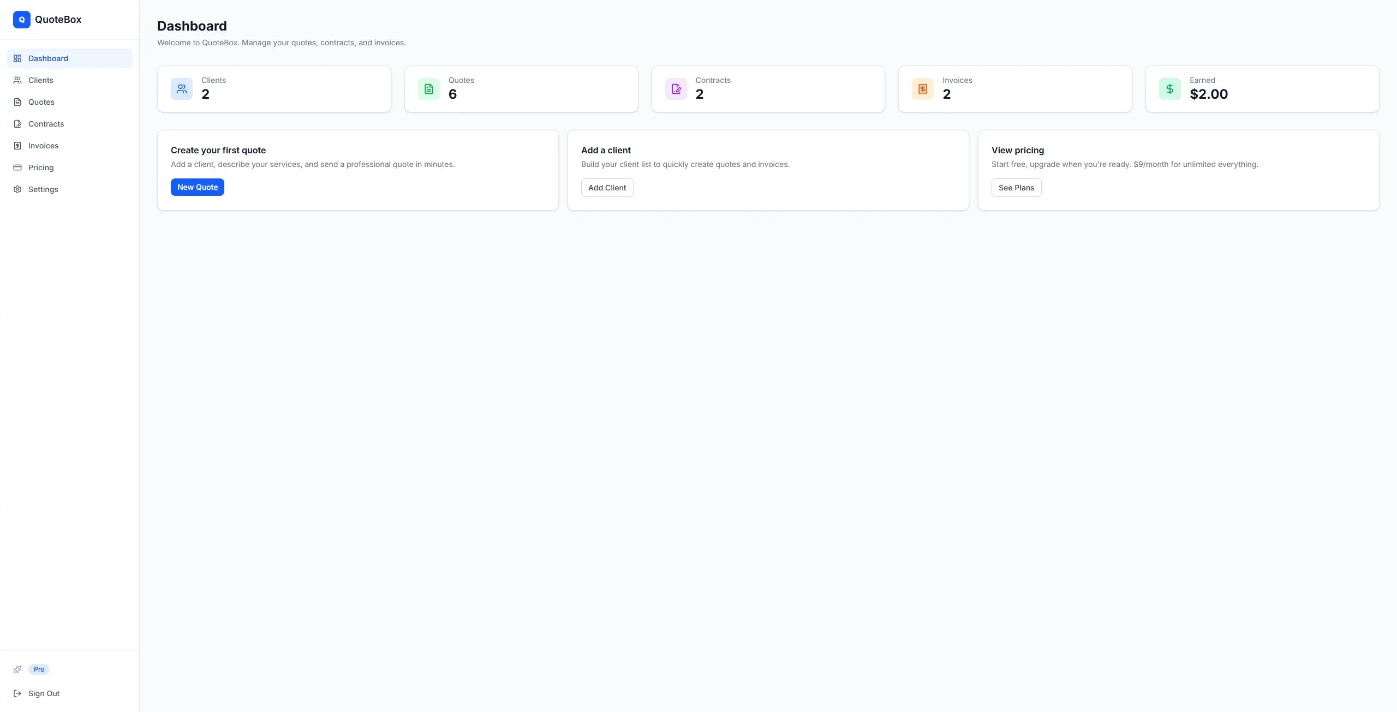Click the 'Add a client' card heading
1397x712 pixels.
(606, 150)
